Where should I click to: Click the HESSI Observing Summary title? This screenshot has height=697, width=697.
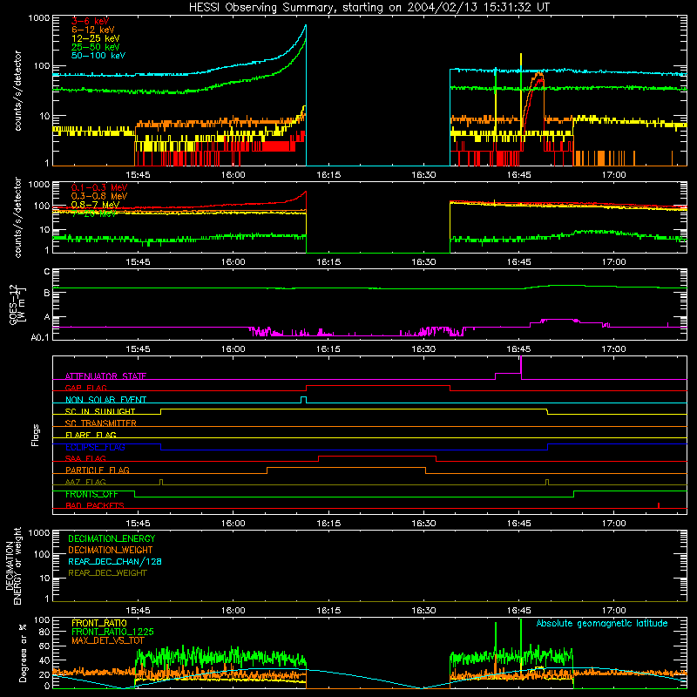(369, 8)
